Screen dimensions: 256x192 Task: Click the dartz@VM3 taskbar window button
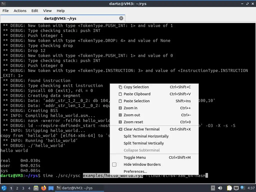click(79, 188)
